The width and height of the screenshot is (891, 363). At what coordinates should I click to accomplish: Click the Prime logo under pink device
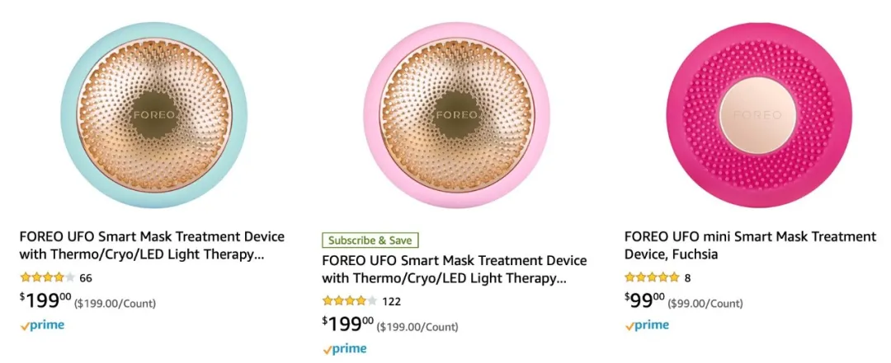345,349
